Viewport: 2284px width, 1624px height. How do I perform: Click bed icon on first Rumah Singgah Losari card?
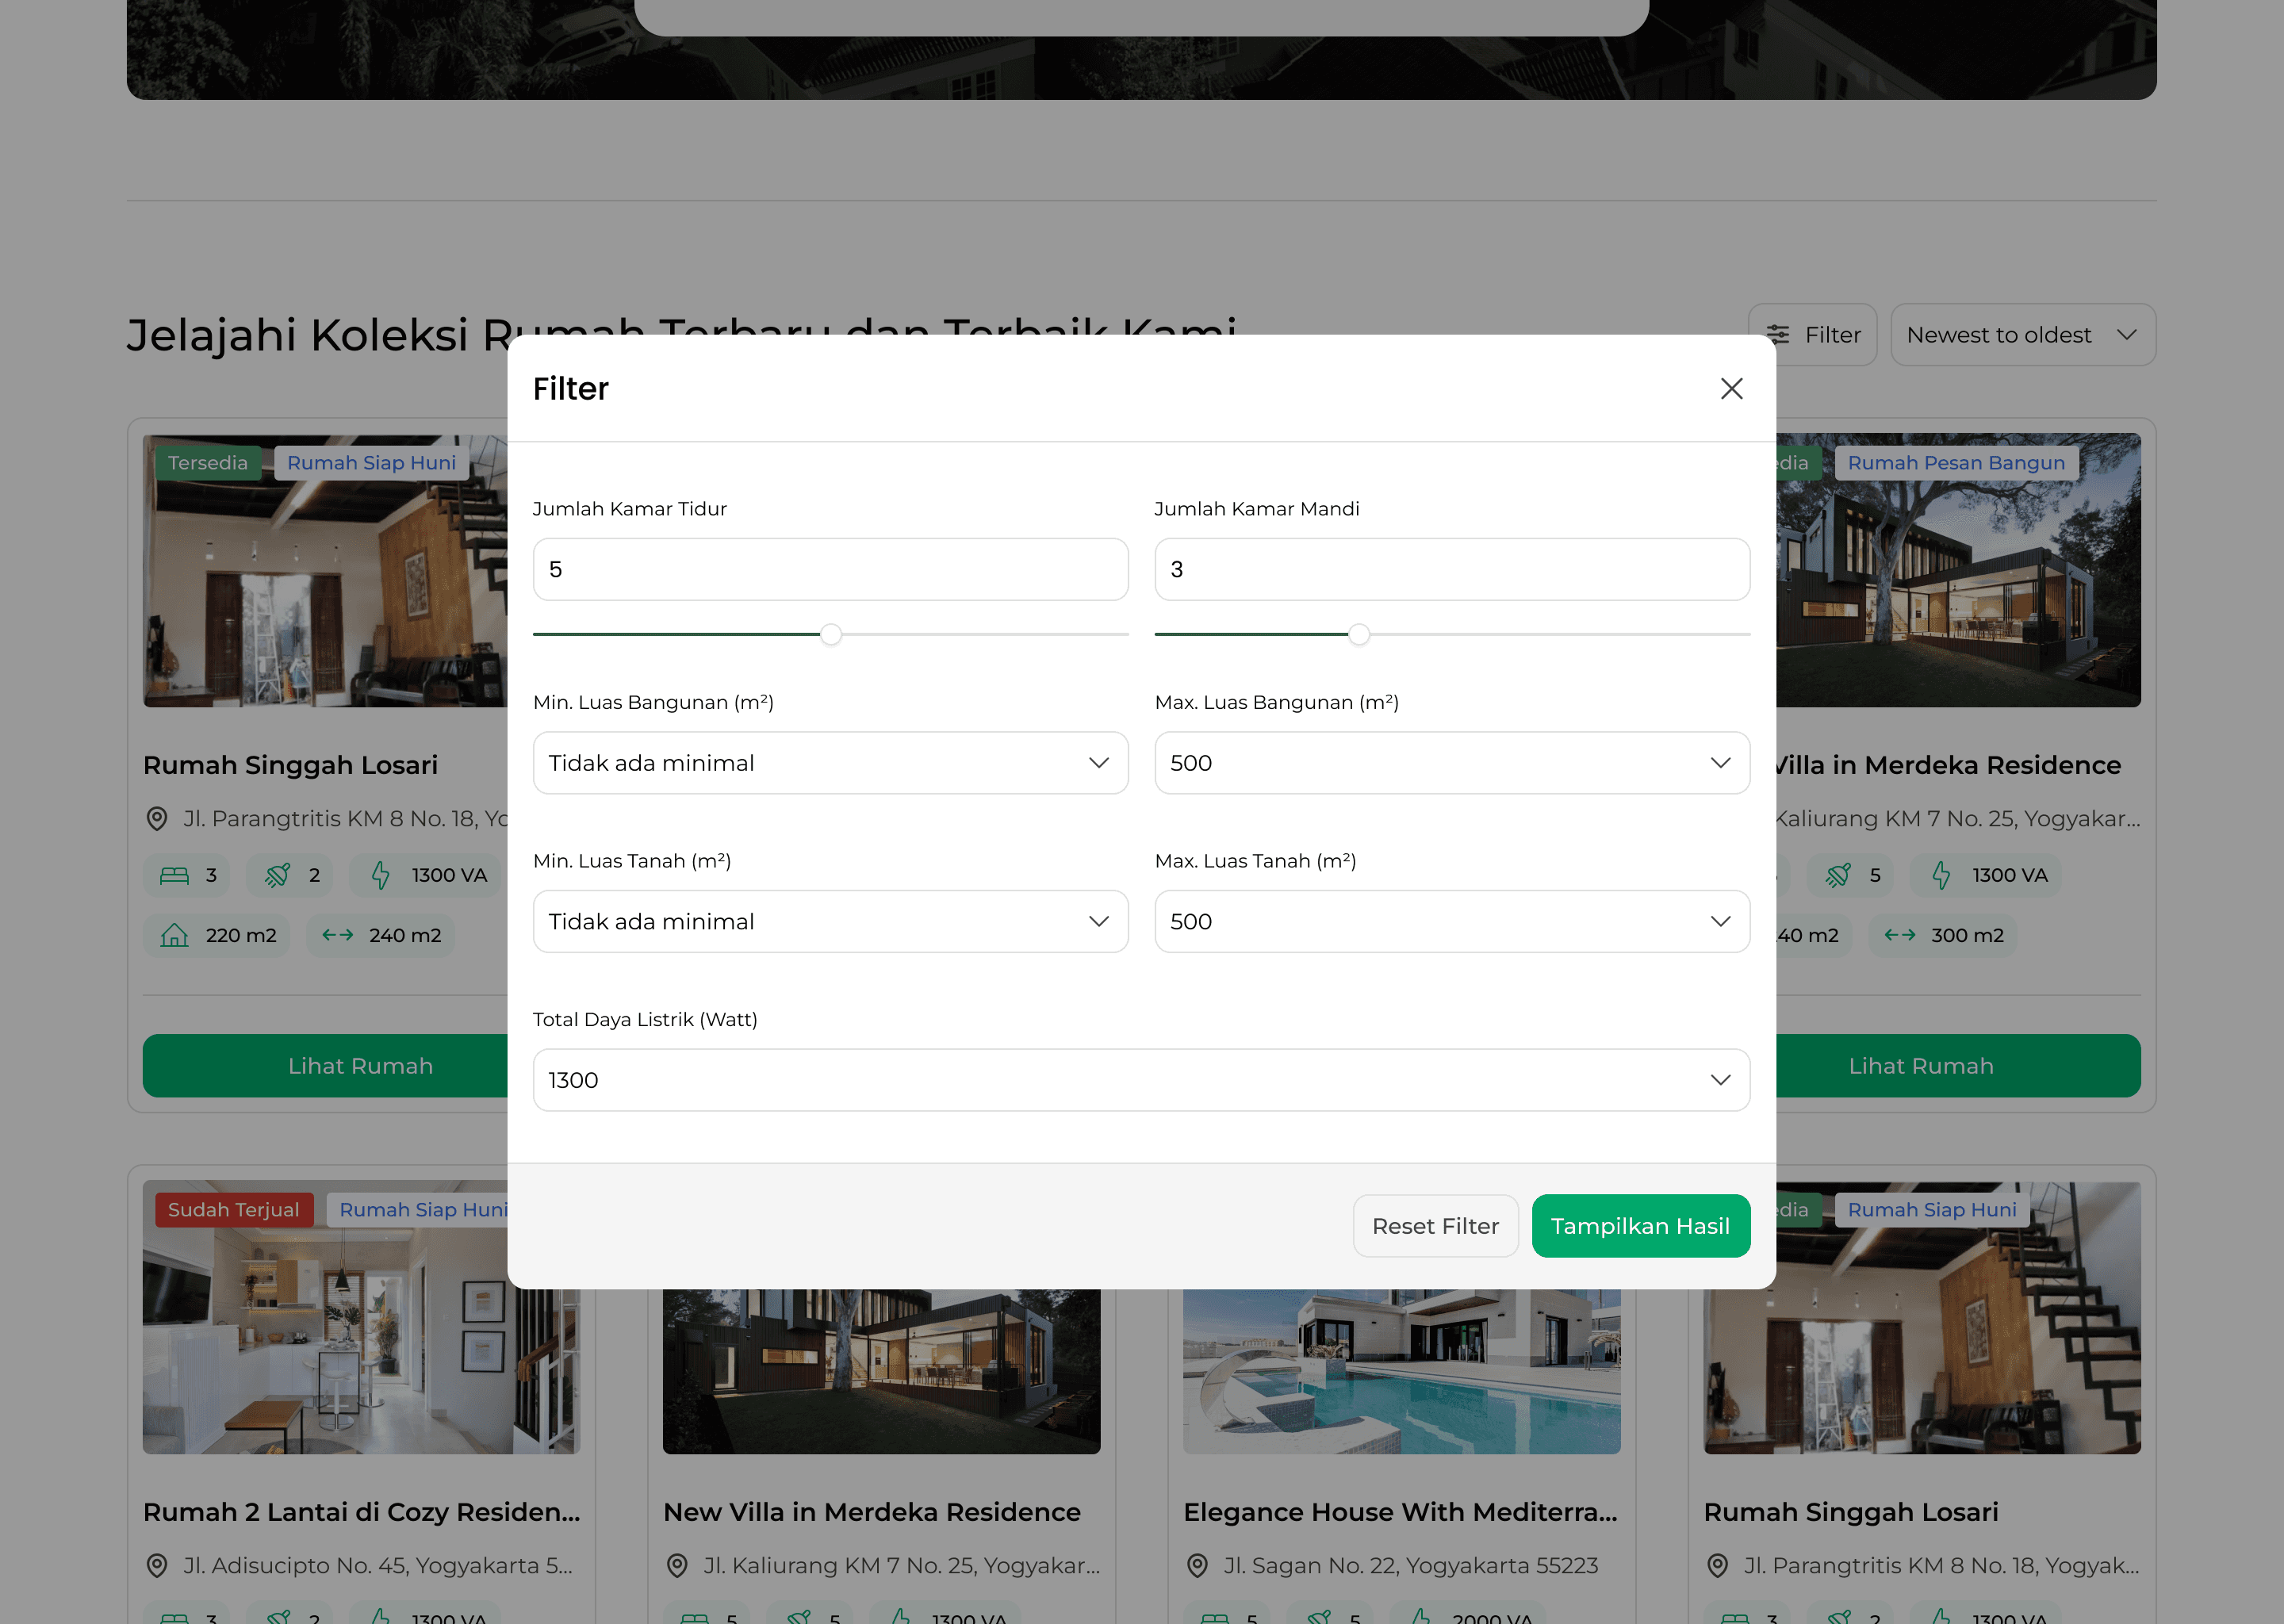pos(175,875)
